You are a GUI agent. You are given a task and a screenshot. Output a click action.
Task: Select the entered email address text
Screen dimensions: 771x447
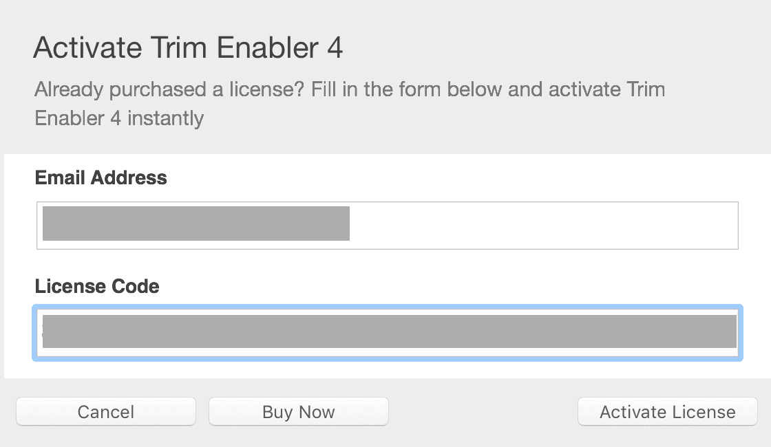[x=196, y=224]
